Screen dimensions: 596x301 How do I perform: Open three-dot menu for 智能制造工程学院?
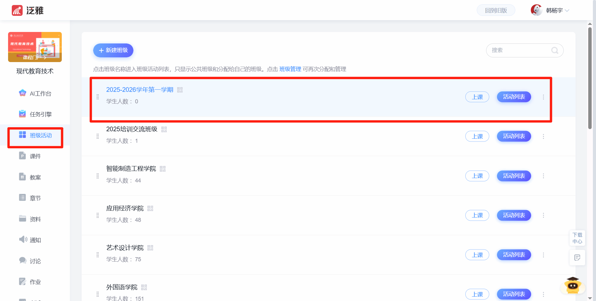point(543,176)
